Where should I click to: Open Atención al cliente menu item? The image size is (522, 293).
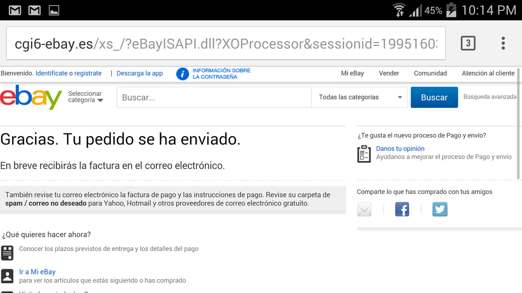pyautogui.click(x=488, y=73)
